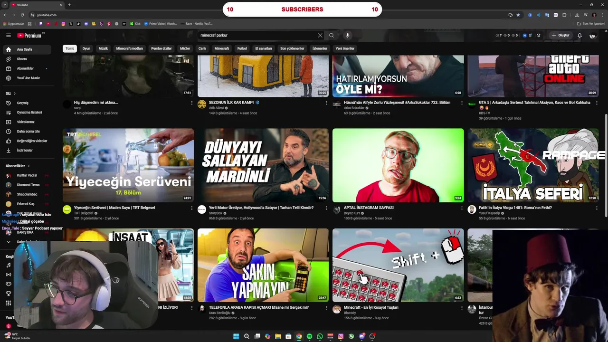608x342 pixels.
Task: Click the Oluştur create button
Action: [560, 35]
